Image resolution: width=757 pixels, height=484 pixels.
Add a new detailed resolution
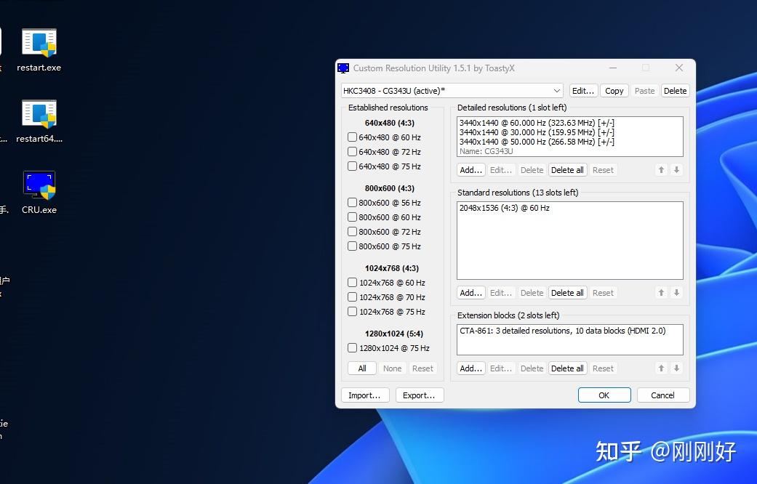click(x=470, y=170)
